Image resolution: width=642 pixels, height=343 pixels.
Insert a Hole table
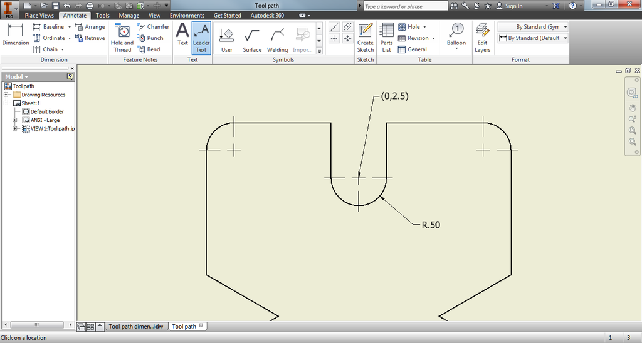(409, 26)
